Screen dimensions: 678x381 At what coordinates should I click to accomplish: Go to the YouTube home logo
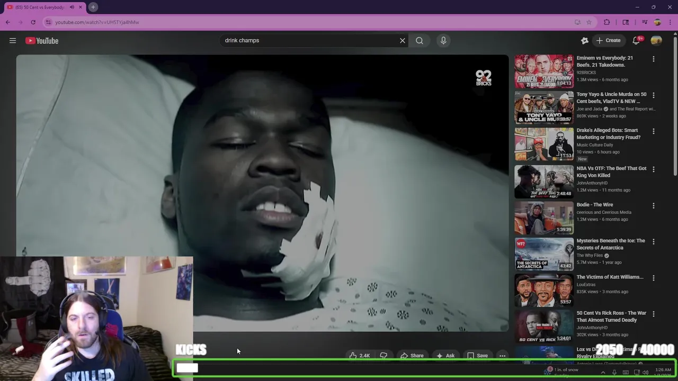(x=42, y=41)
